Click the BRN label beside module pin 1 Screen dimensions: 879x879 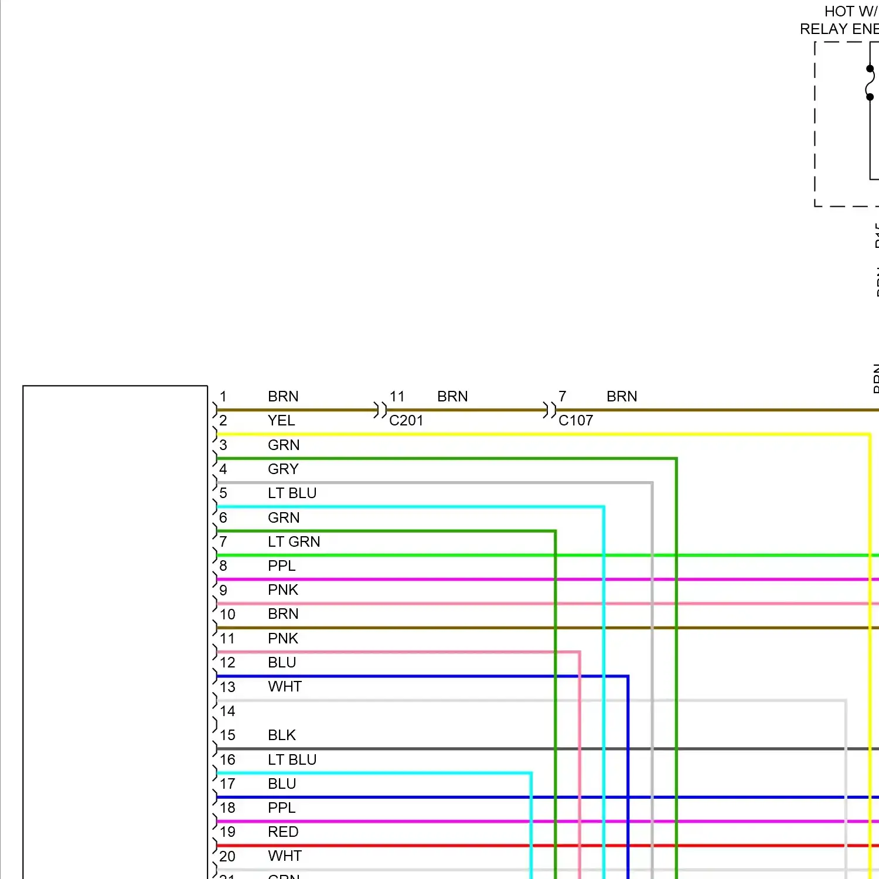(x=283, y=397)
